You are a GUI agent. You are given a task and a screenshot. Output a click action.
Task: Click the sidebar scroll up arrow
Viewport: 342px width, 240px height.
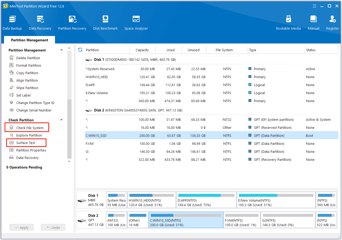pos(69,48)
